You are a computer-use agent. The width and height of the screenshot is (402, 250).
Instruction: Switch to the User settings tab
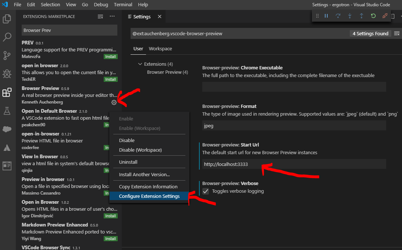click(138, 48)
